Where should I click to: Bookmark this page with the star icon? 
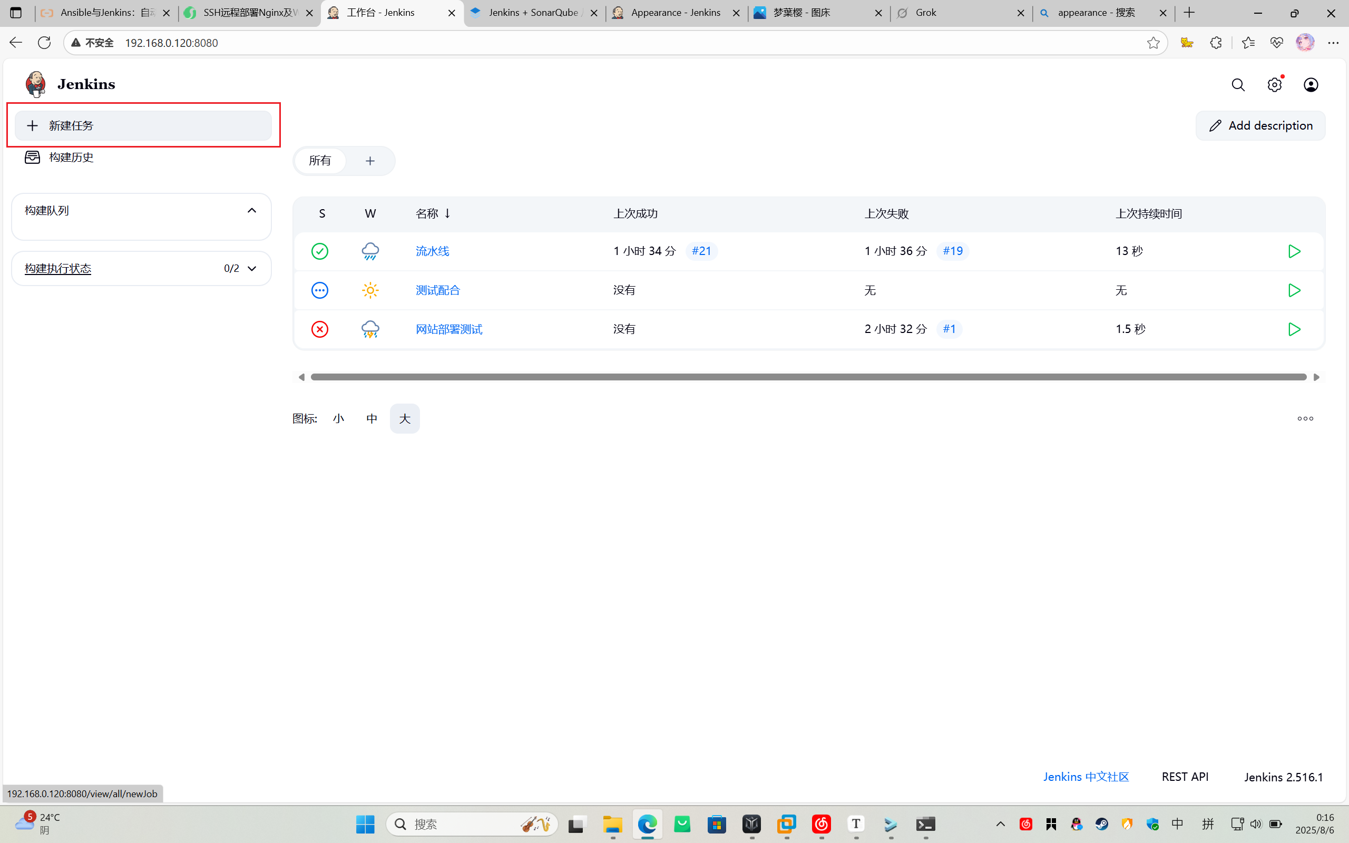click(x=1154, y=43)
